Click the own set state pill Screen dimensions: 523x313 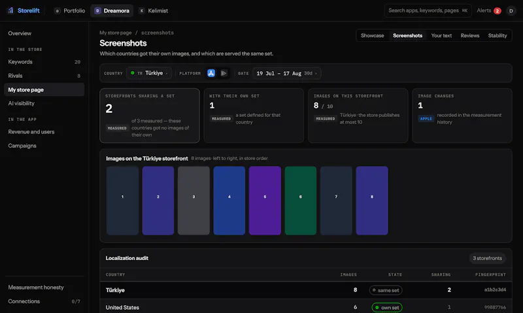pyautogui.click(x=387, y=307)
